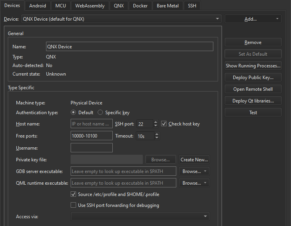
Task: Switch to the Android tab
Action: [x=37, y=5]
